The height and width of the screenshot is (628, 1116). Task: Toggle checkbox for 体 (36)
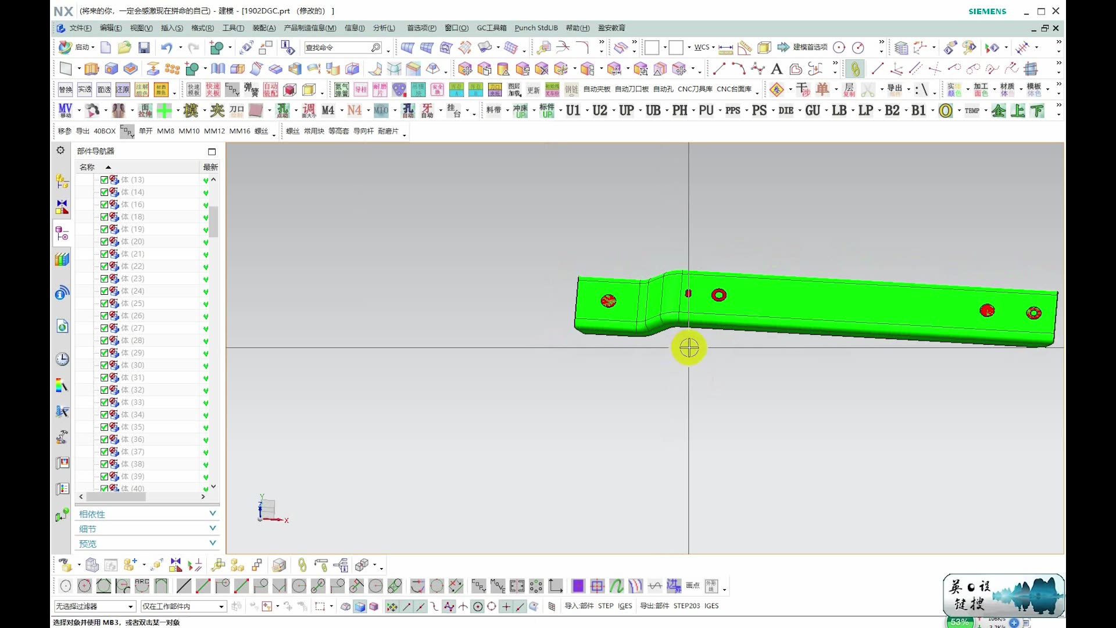(x=104, y=440)
